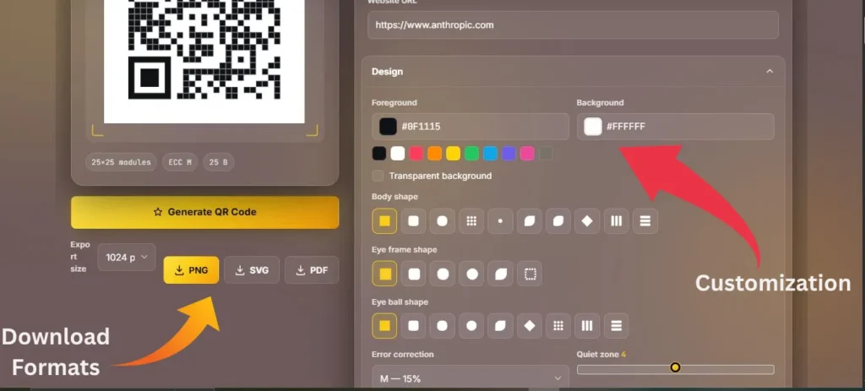
Task: Click the Quiet zone slider handle
Action: [675, 367]
